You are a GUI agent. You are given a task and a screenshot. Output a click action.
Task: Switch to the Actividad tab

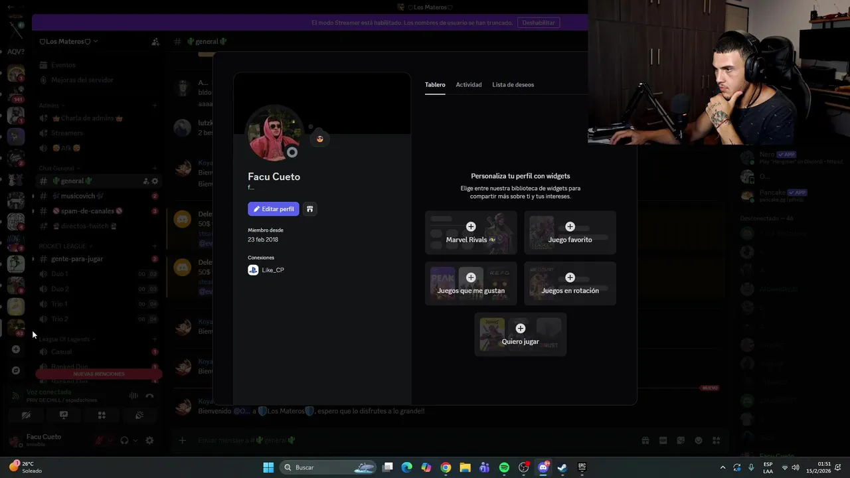(x=469, y=85)
